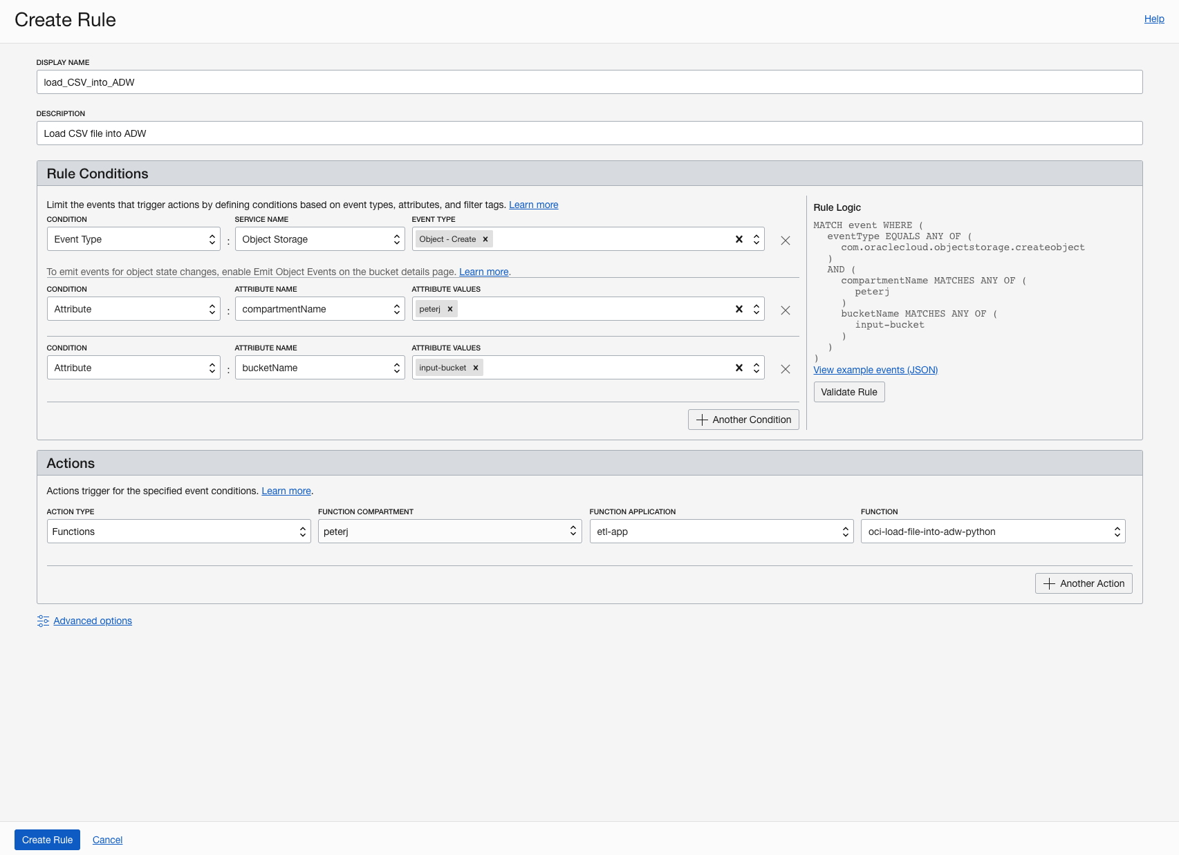Clear all bucketName attribute values

tap(739, 368)
